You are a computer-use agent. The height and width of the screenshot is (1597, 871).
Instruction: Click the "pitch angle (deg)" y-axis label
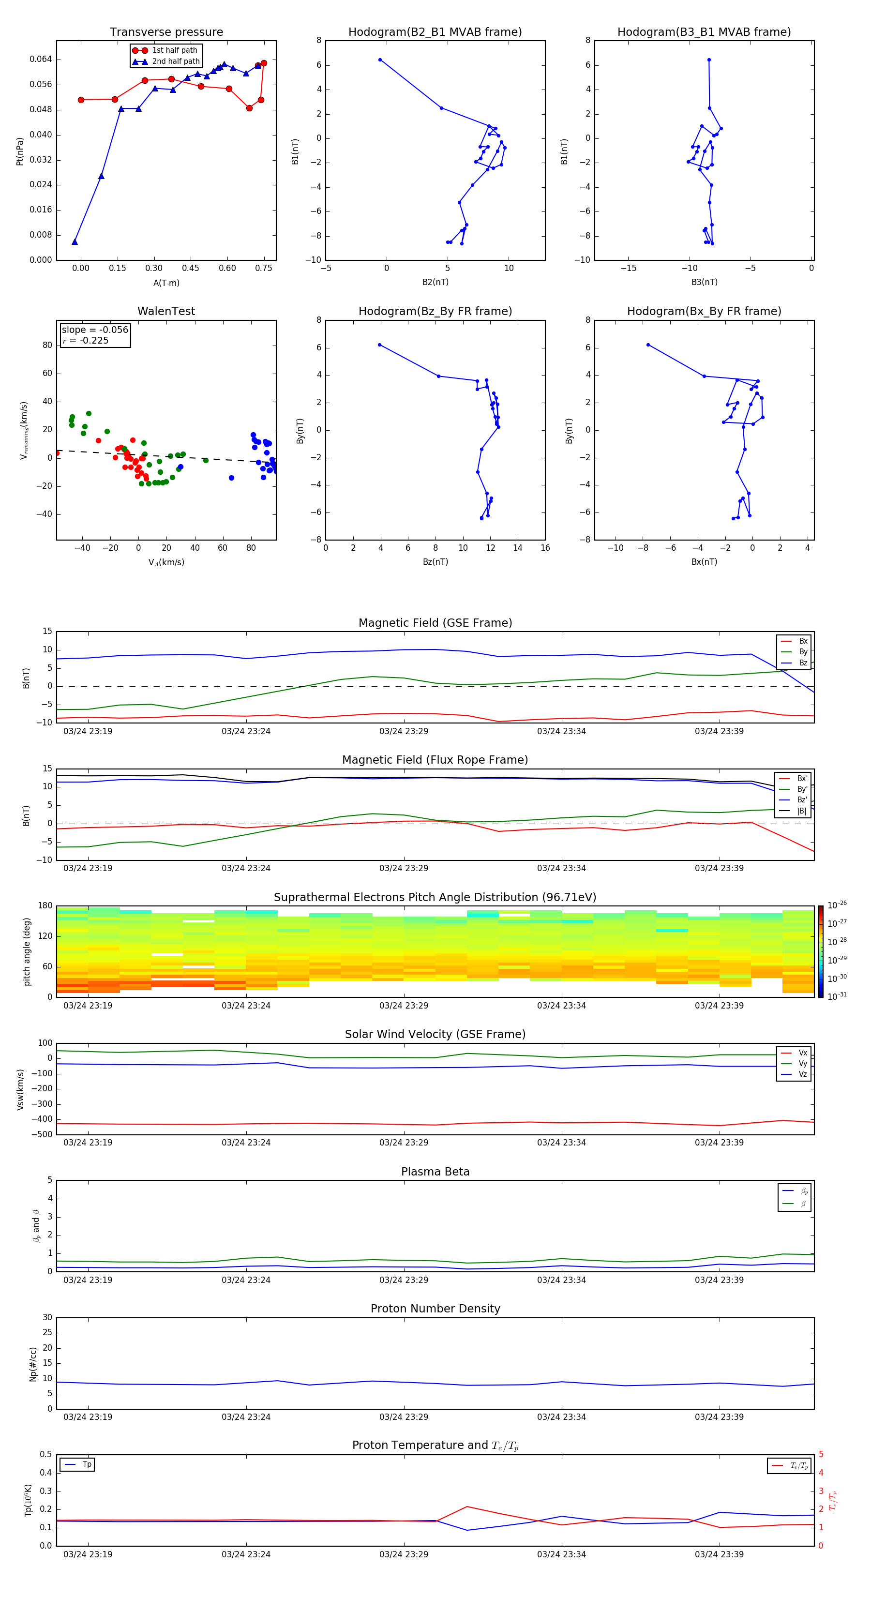pos(27,951)
